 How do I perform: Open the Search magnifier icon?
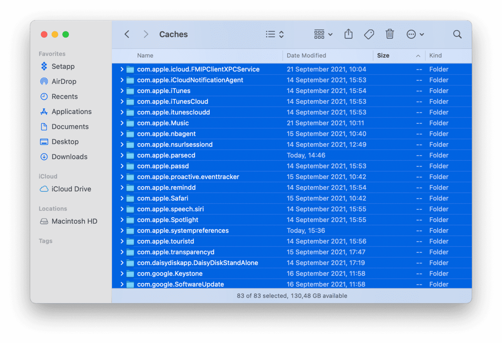[x=457, y=34]
